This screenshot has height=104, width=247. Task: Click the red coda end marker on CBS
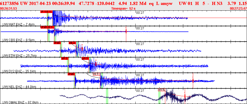(x=126, y=31)
